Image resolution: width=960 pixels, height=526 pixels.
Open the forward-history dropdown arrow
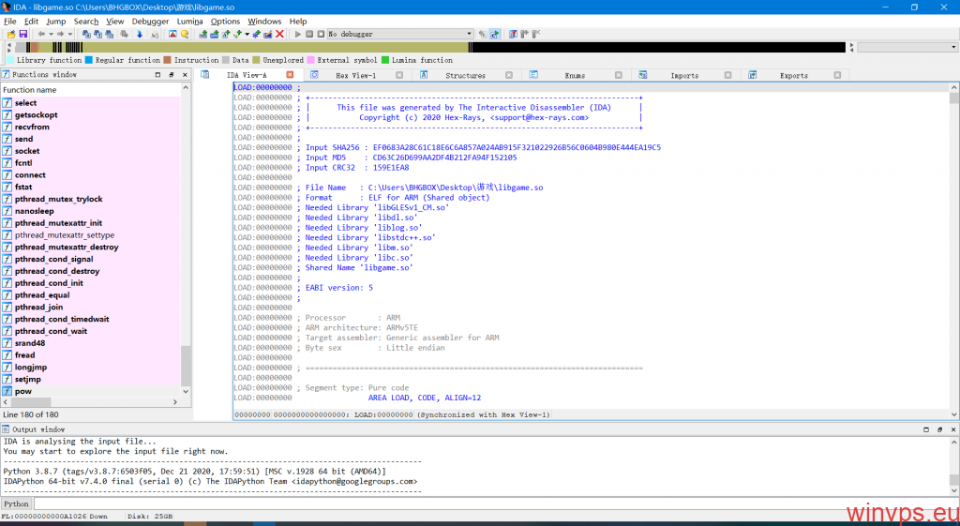coord(70,35)
